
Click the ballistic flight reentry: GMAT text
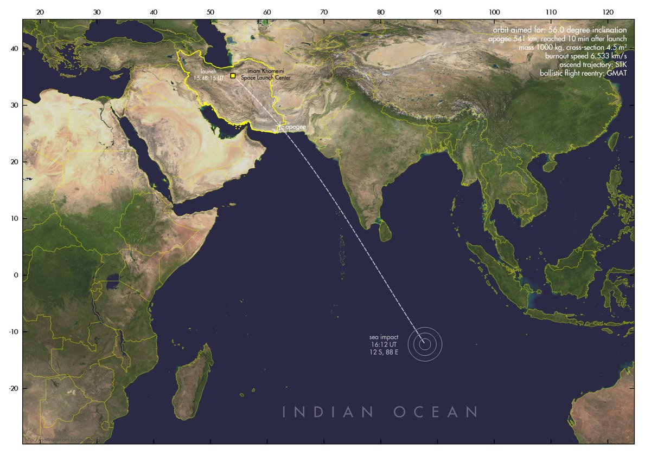coord(583,73)
